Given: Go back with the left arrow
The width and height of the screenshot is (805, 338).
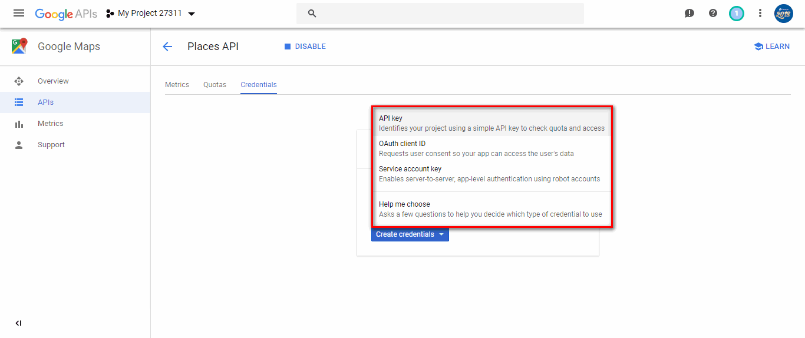Looking at the screenshot, I should 167,47.
